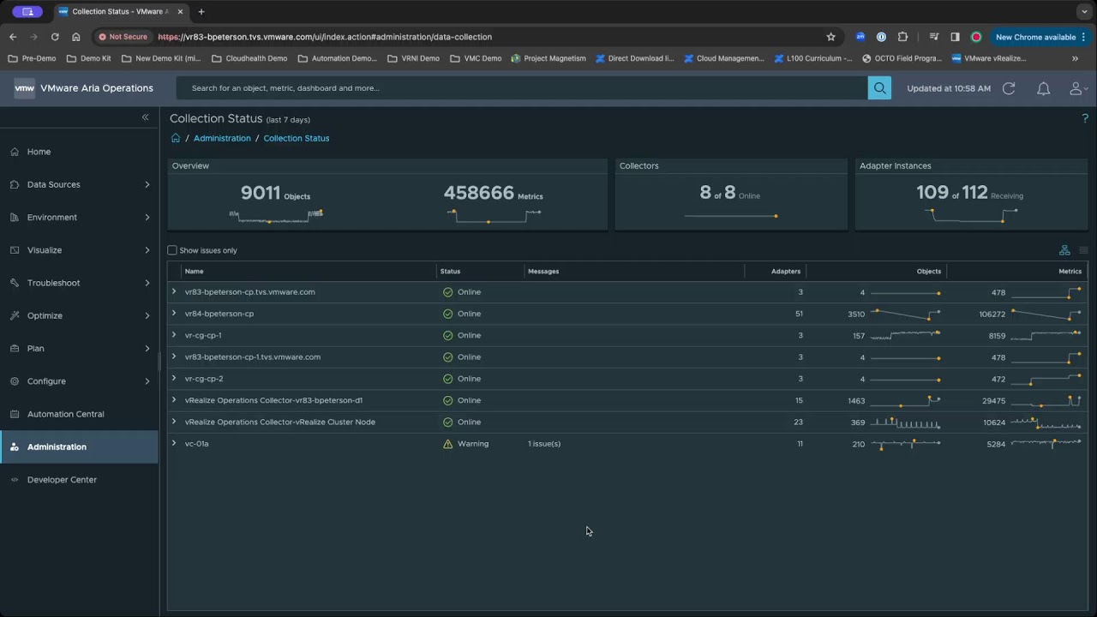Switch to hierarchy view icon above table
The height and width of the screenshot is (617, 1097).
pyautogui.click(x=1064, y=250)
